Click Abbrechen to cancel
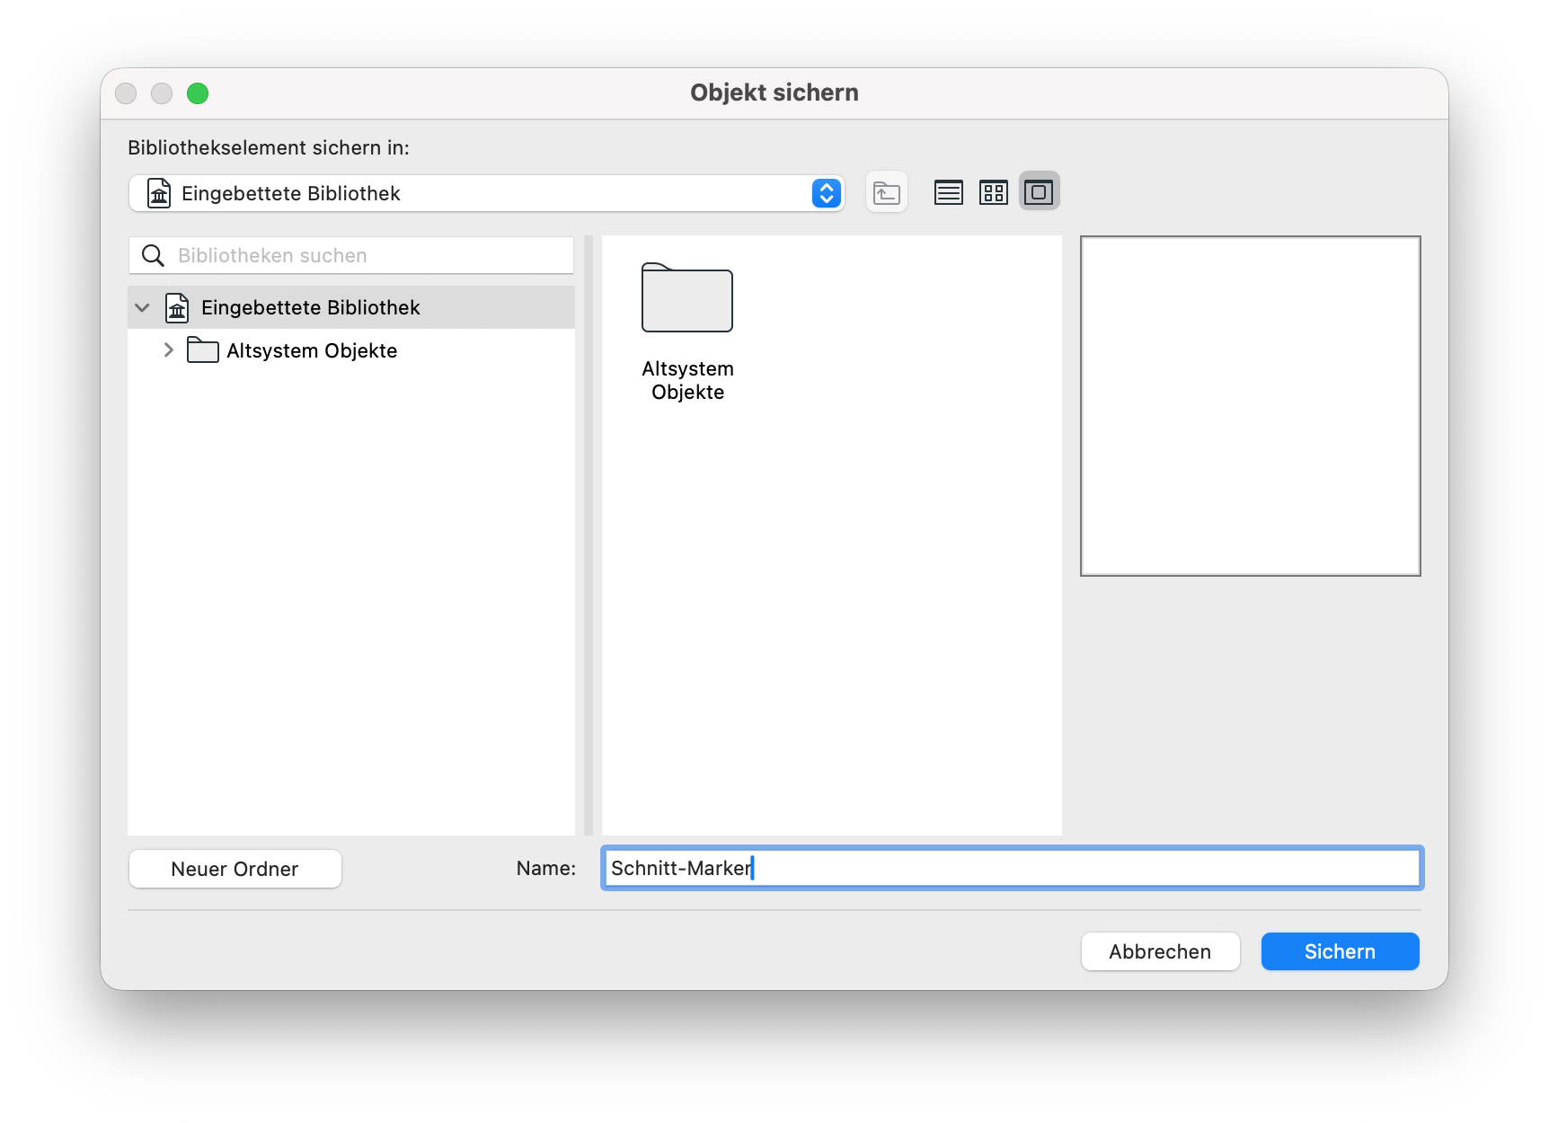The height and width of the screenshot is (1123, 1549). click(1160, 951)
